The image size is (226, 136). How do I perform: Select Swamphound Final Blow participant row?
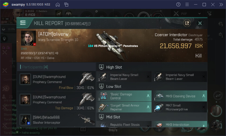[x=56, y=82]
